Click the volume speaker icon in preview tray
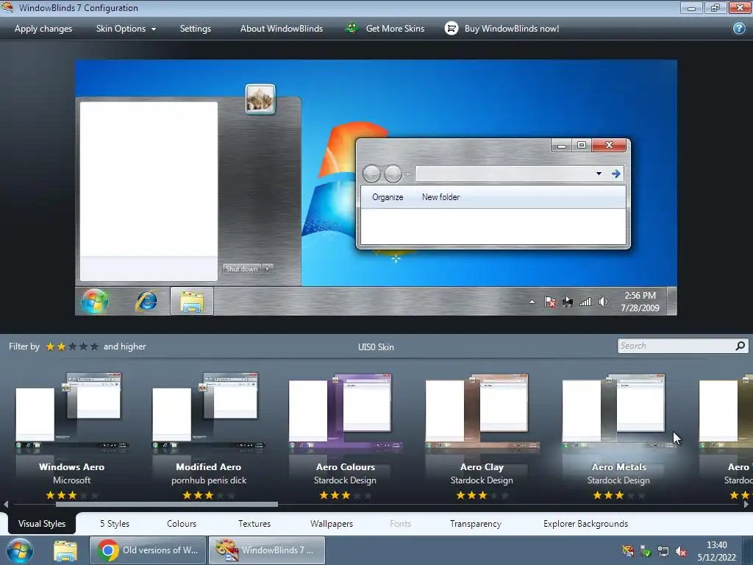The image size is (753, 565). pos(603,302)
